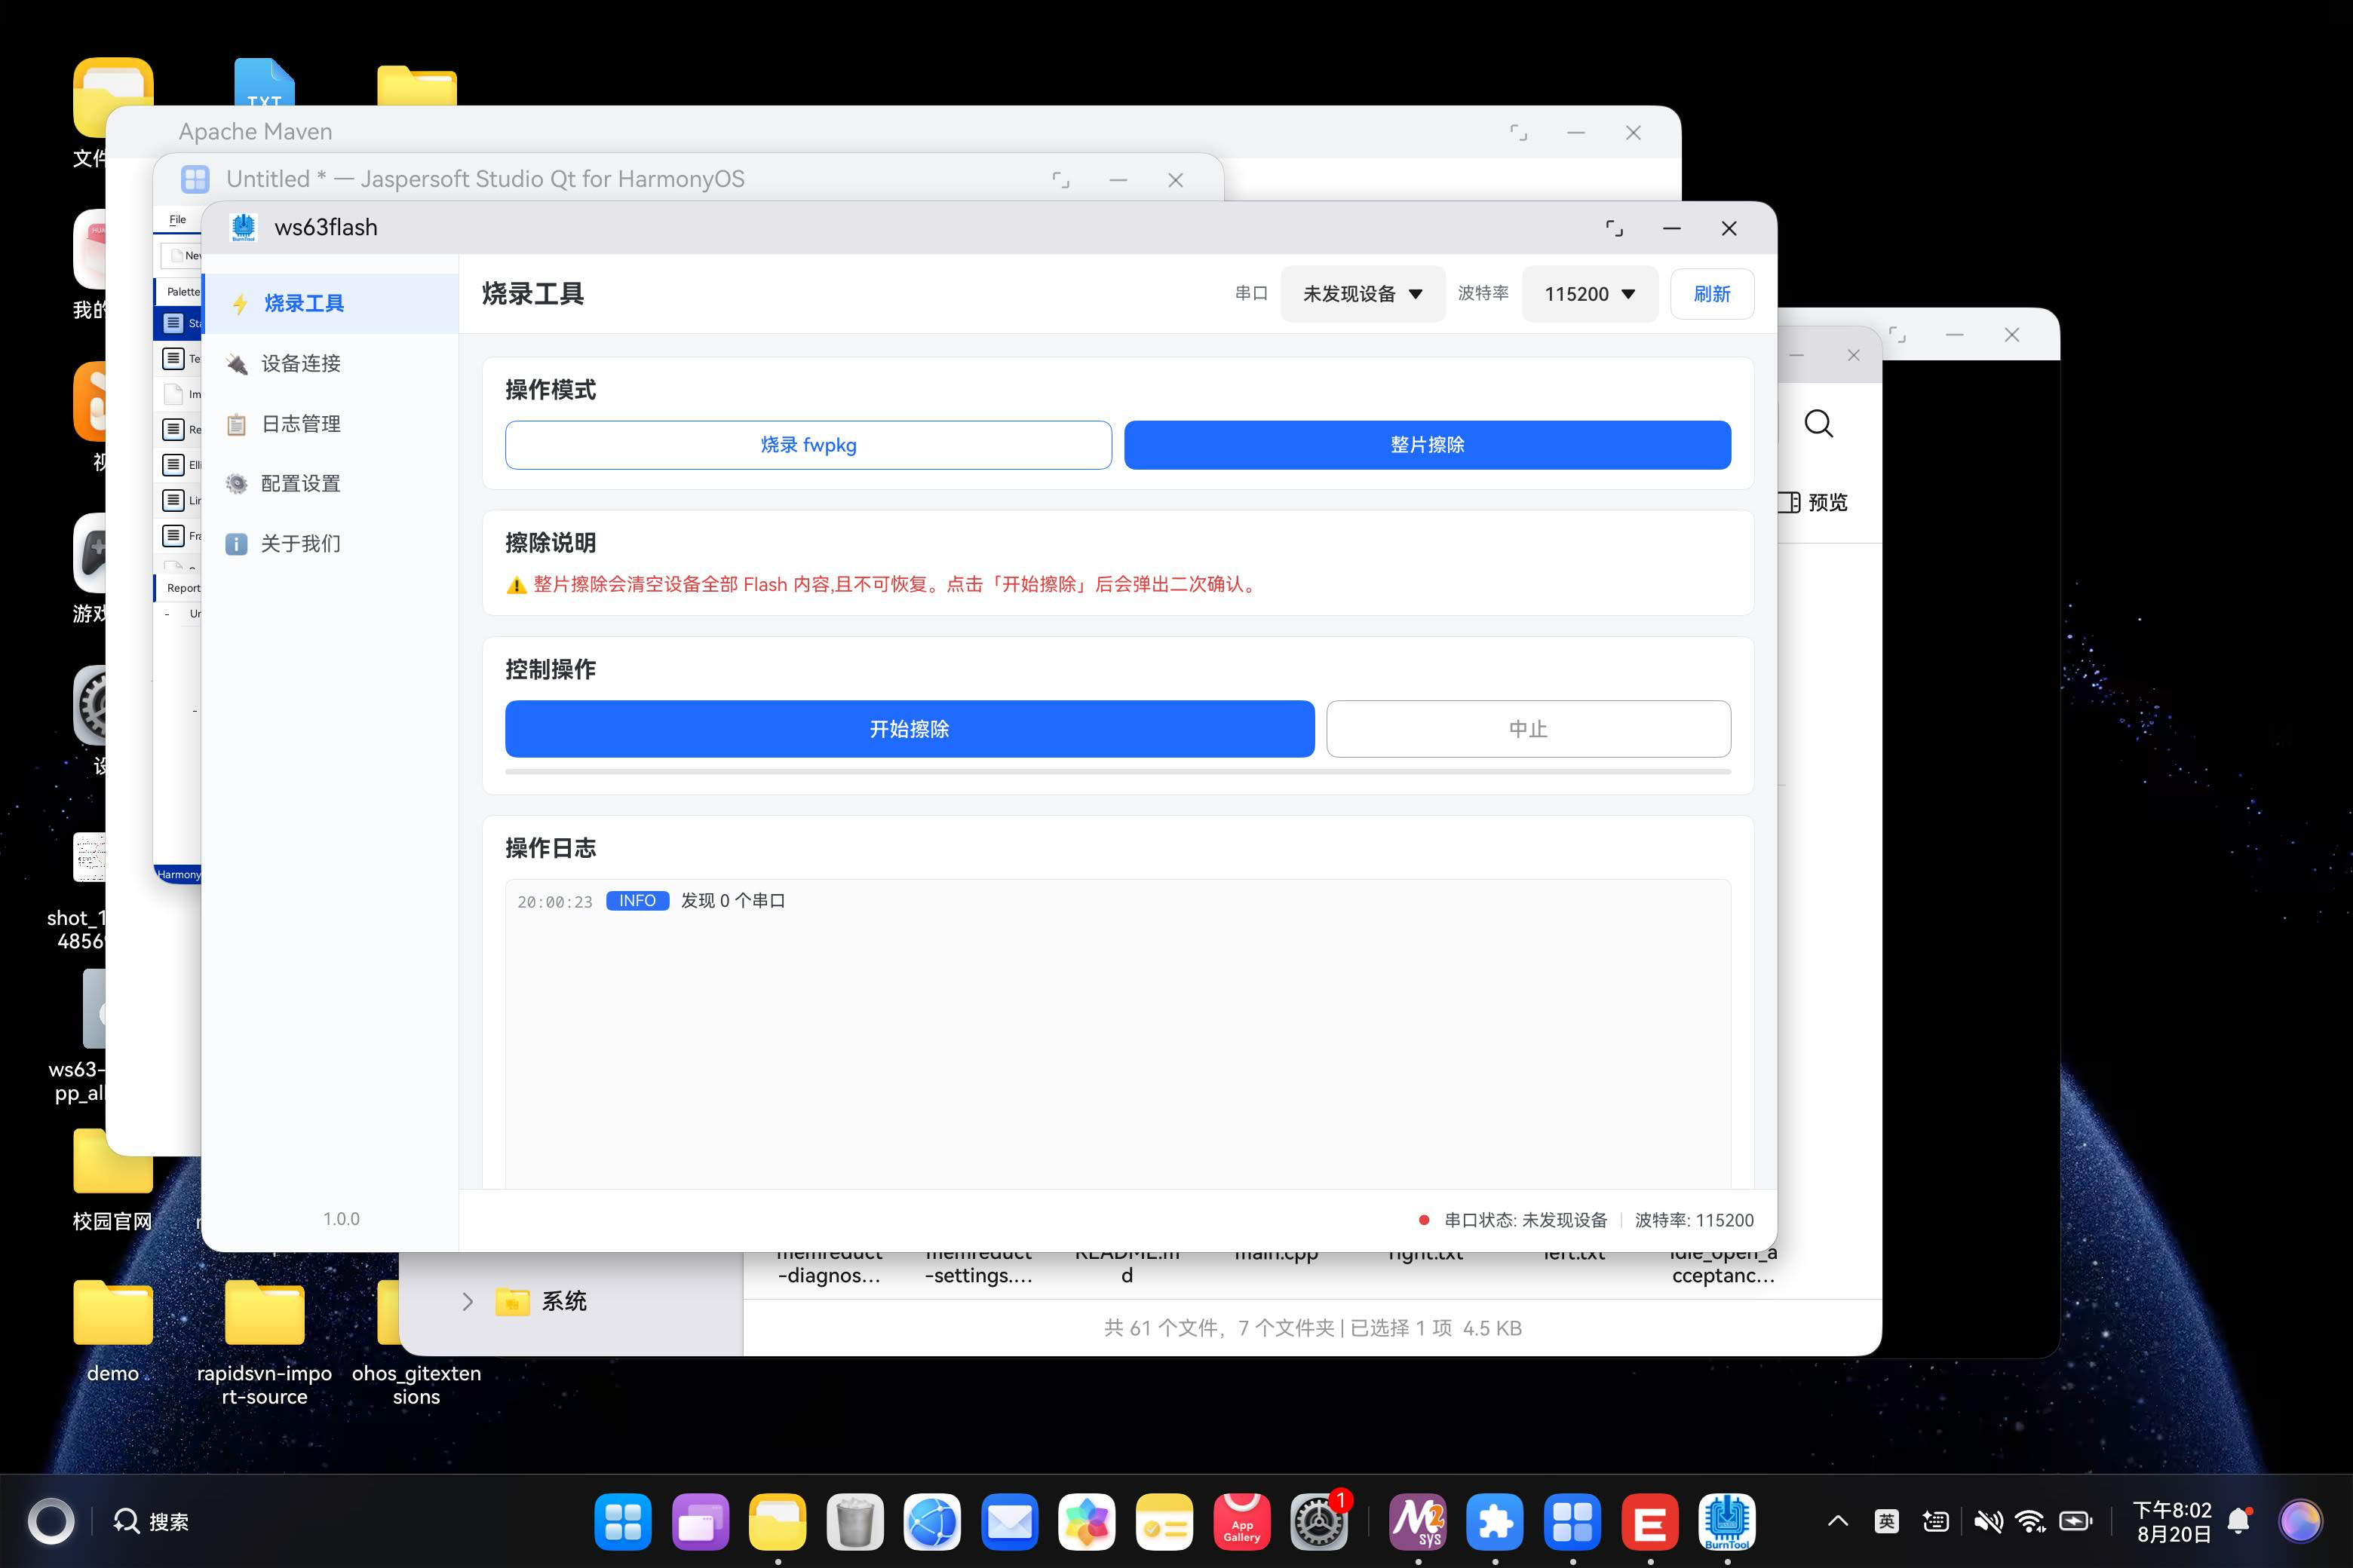
Task: Select the 整片擦除 operation mode
Action: [x=1428, y=445]
